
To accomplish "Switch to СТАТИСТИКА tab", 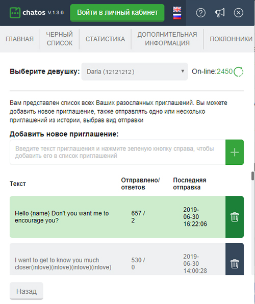I will [105, 39].
